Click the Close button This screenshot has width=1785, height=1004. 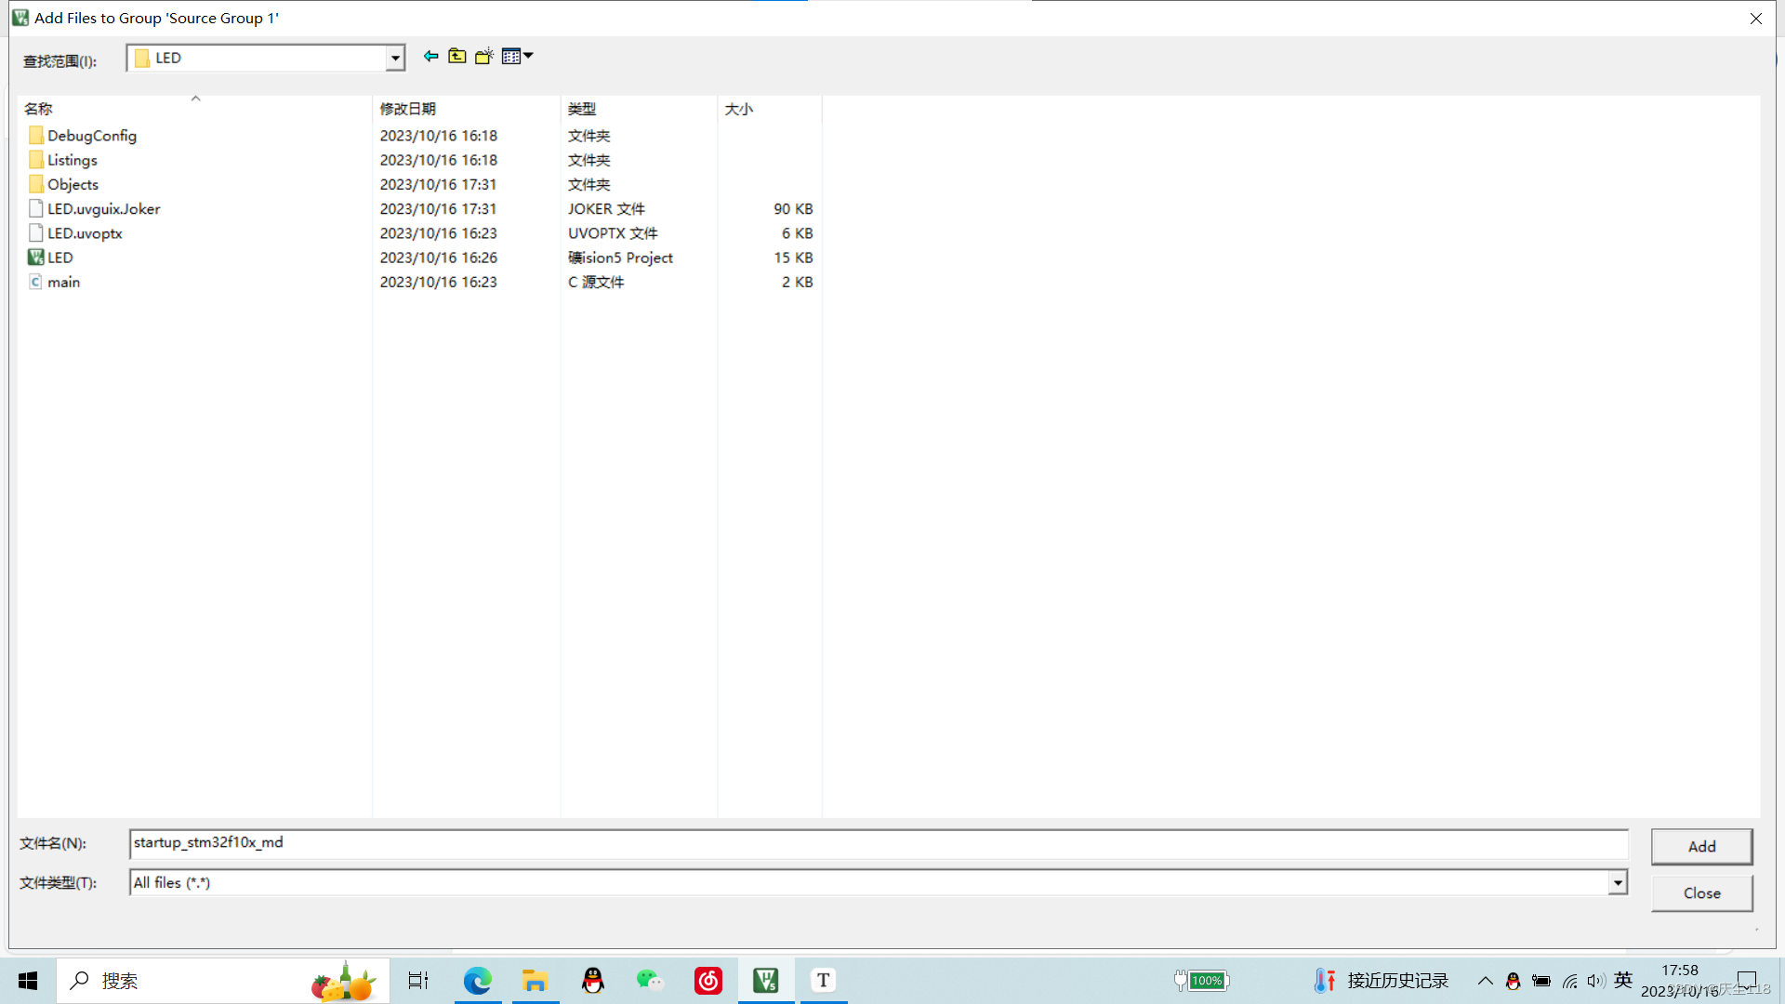(1701, 892)
